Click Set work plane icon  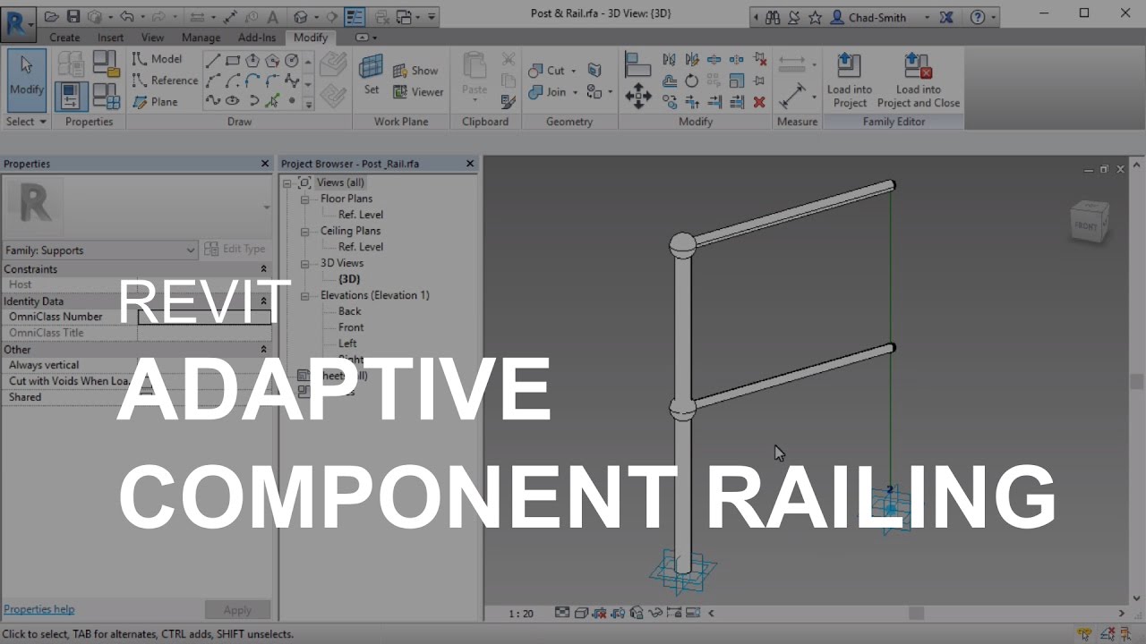point(371,74)
